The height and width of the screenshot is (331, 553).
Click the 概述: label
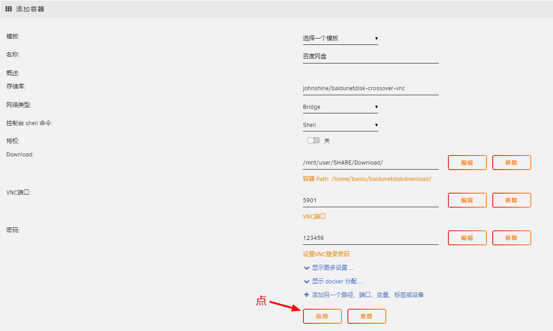13,73
